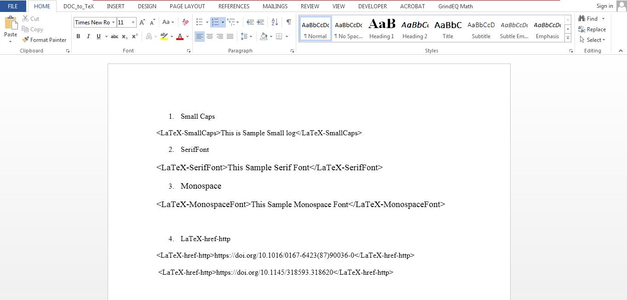Viewport: 627px width, 300px height.
Task: Open the Paragraph dialog launcher
Action: tap(293, 51)
